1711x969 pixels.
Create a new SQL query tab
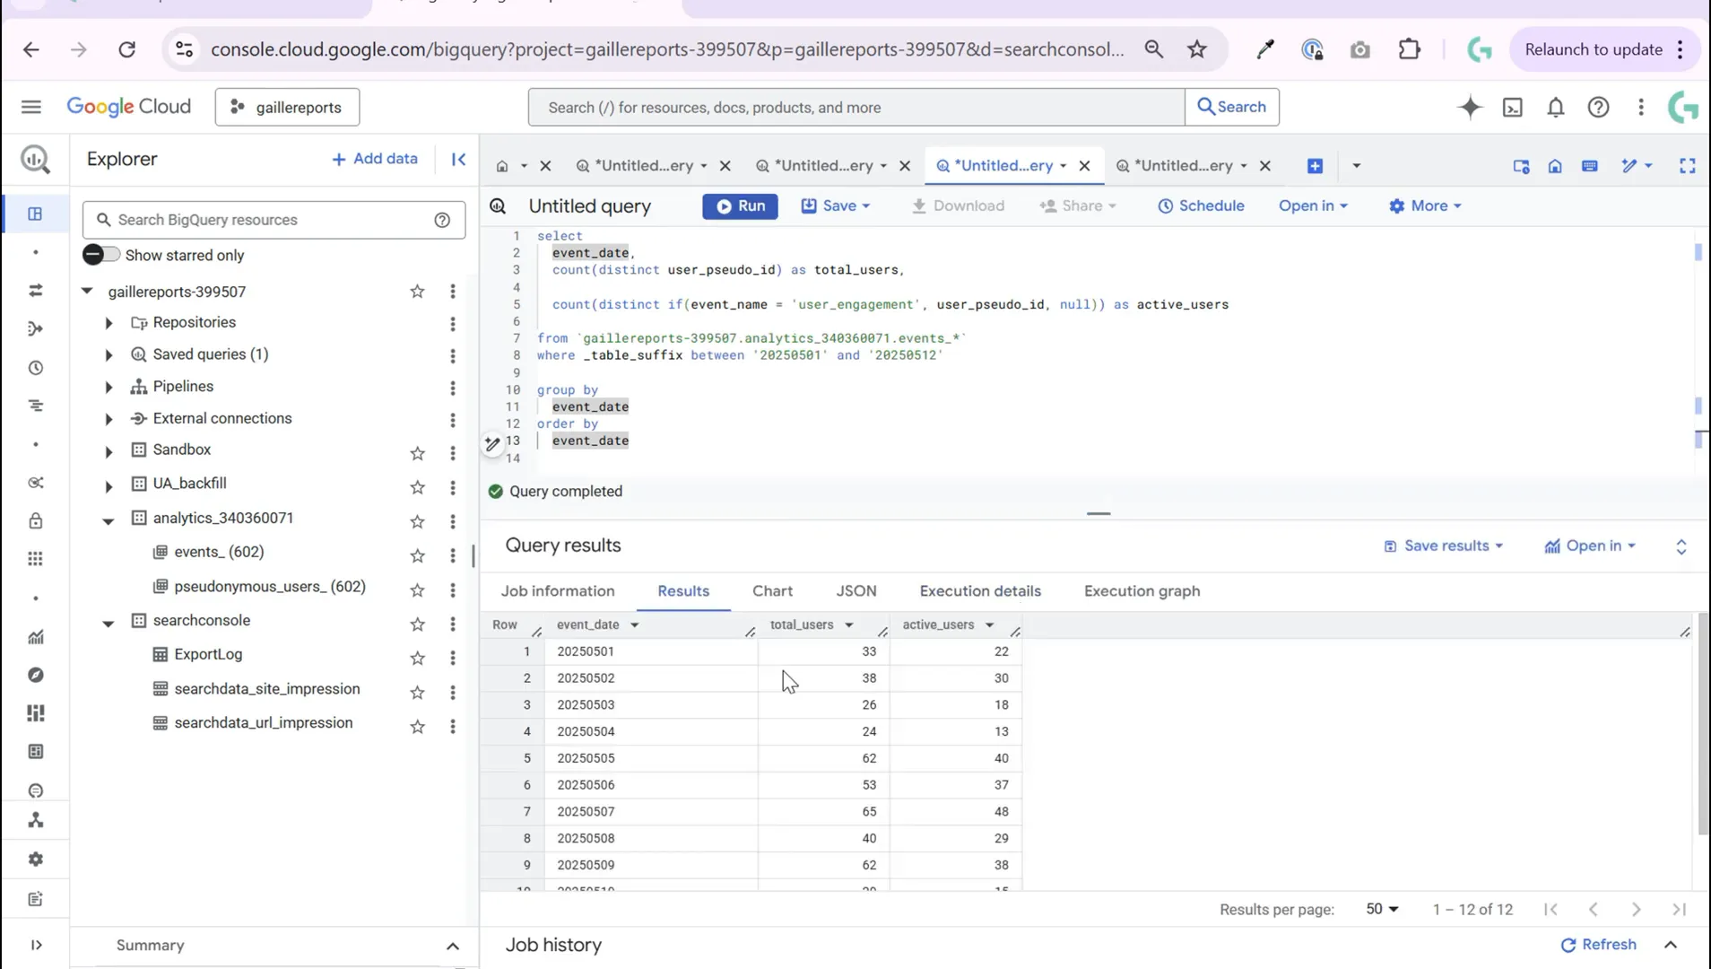(x=1315, y=166)
